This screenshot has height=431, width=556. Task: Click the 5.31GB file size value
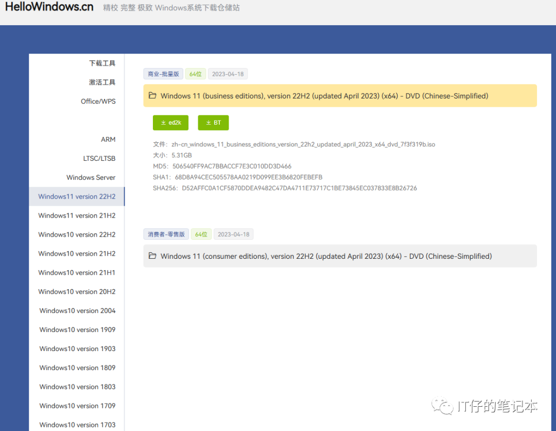182,155
